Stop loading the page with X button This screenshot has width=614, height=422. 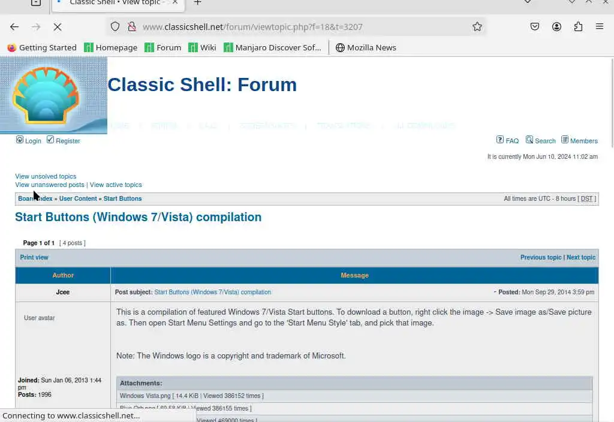(x=58, y=26)
